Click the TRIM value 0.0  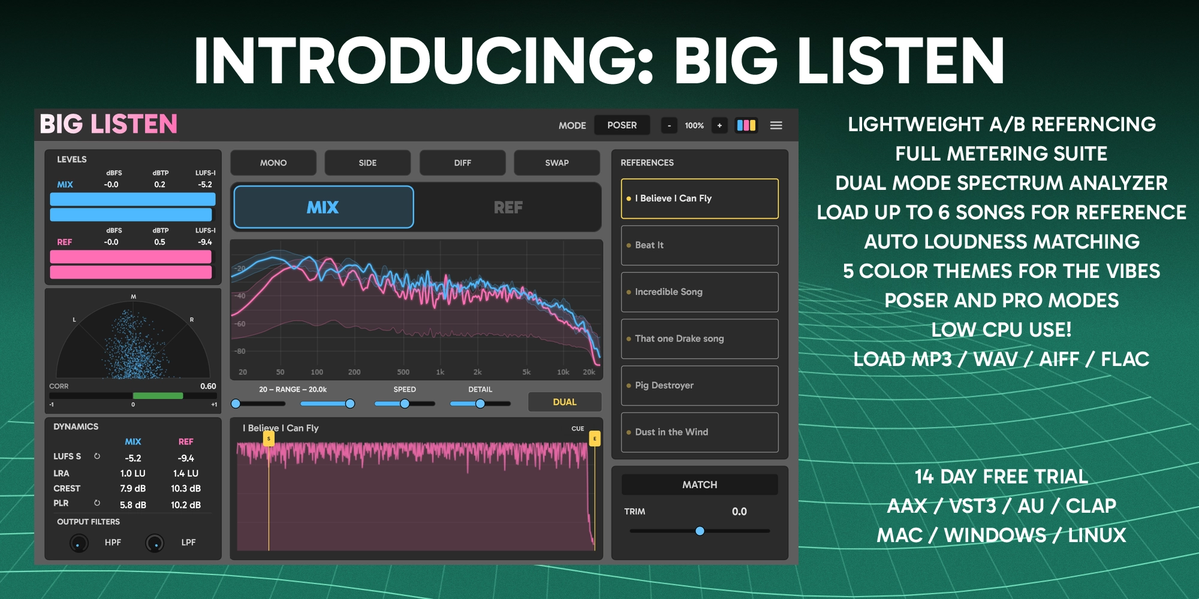[x=739, y=512]
